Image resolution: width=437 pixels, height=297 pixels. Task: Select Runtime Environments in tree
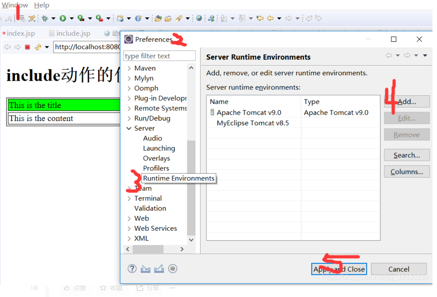coord(179,178)
